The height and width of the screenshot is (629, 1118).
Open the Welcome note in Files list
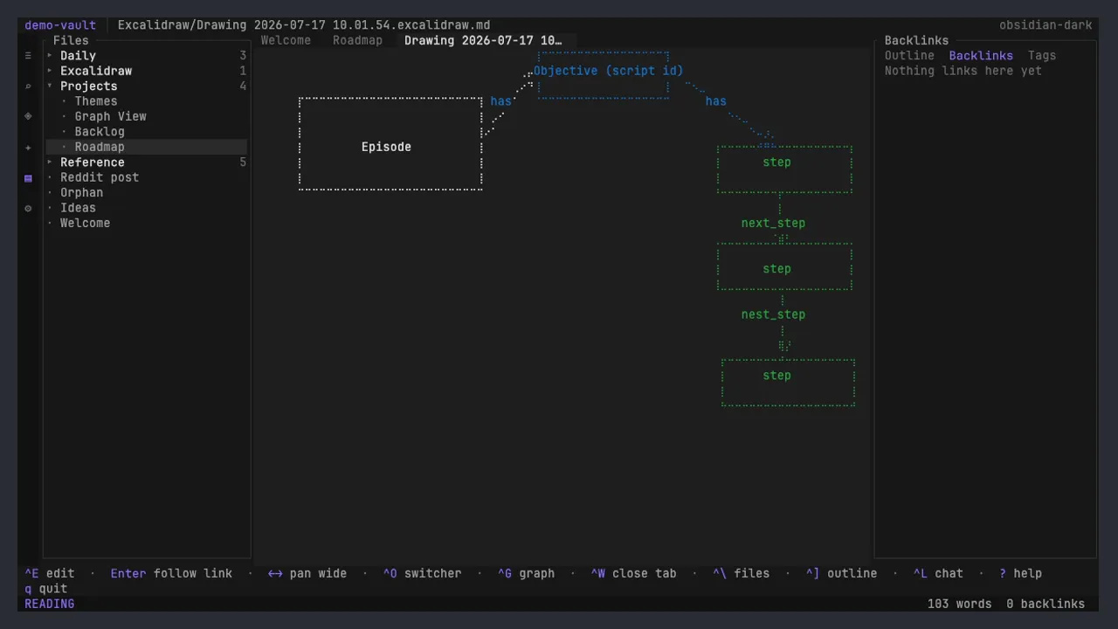tap(85, 224)
